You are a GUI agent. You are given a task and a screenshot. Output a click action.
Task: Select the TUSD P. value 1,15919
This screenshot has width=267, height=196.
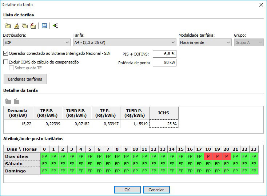[135, 124]
